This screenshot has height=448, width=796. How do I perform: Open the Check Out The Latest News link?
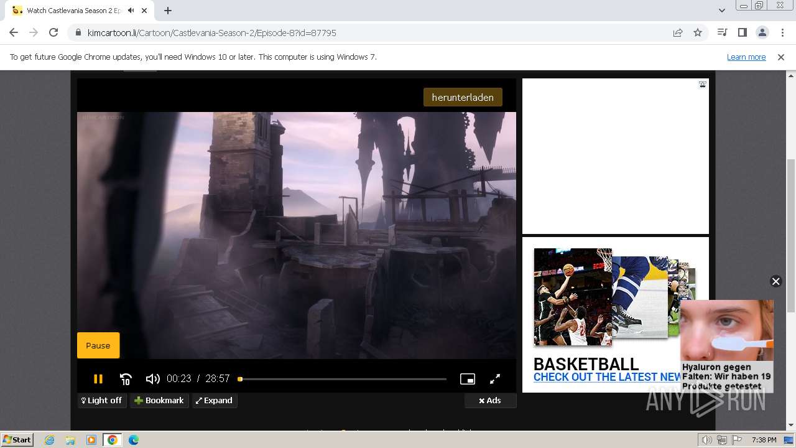[x=608, y=377]
